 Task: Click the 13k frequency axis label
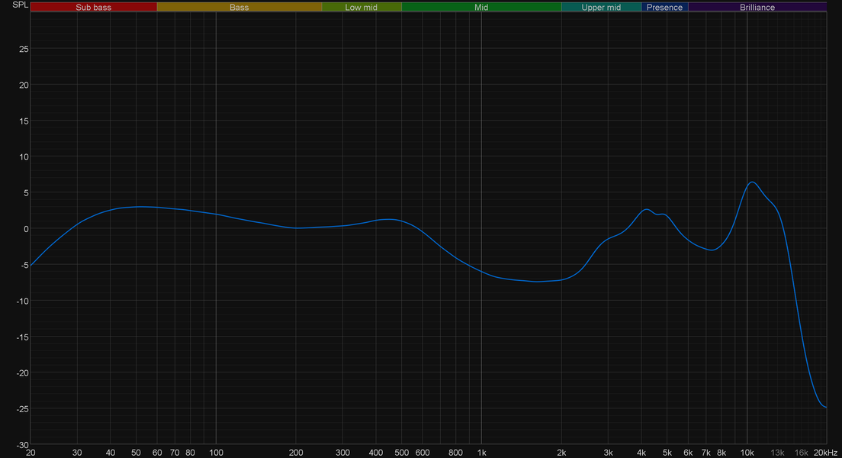point(777,453)
